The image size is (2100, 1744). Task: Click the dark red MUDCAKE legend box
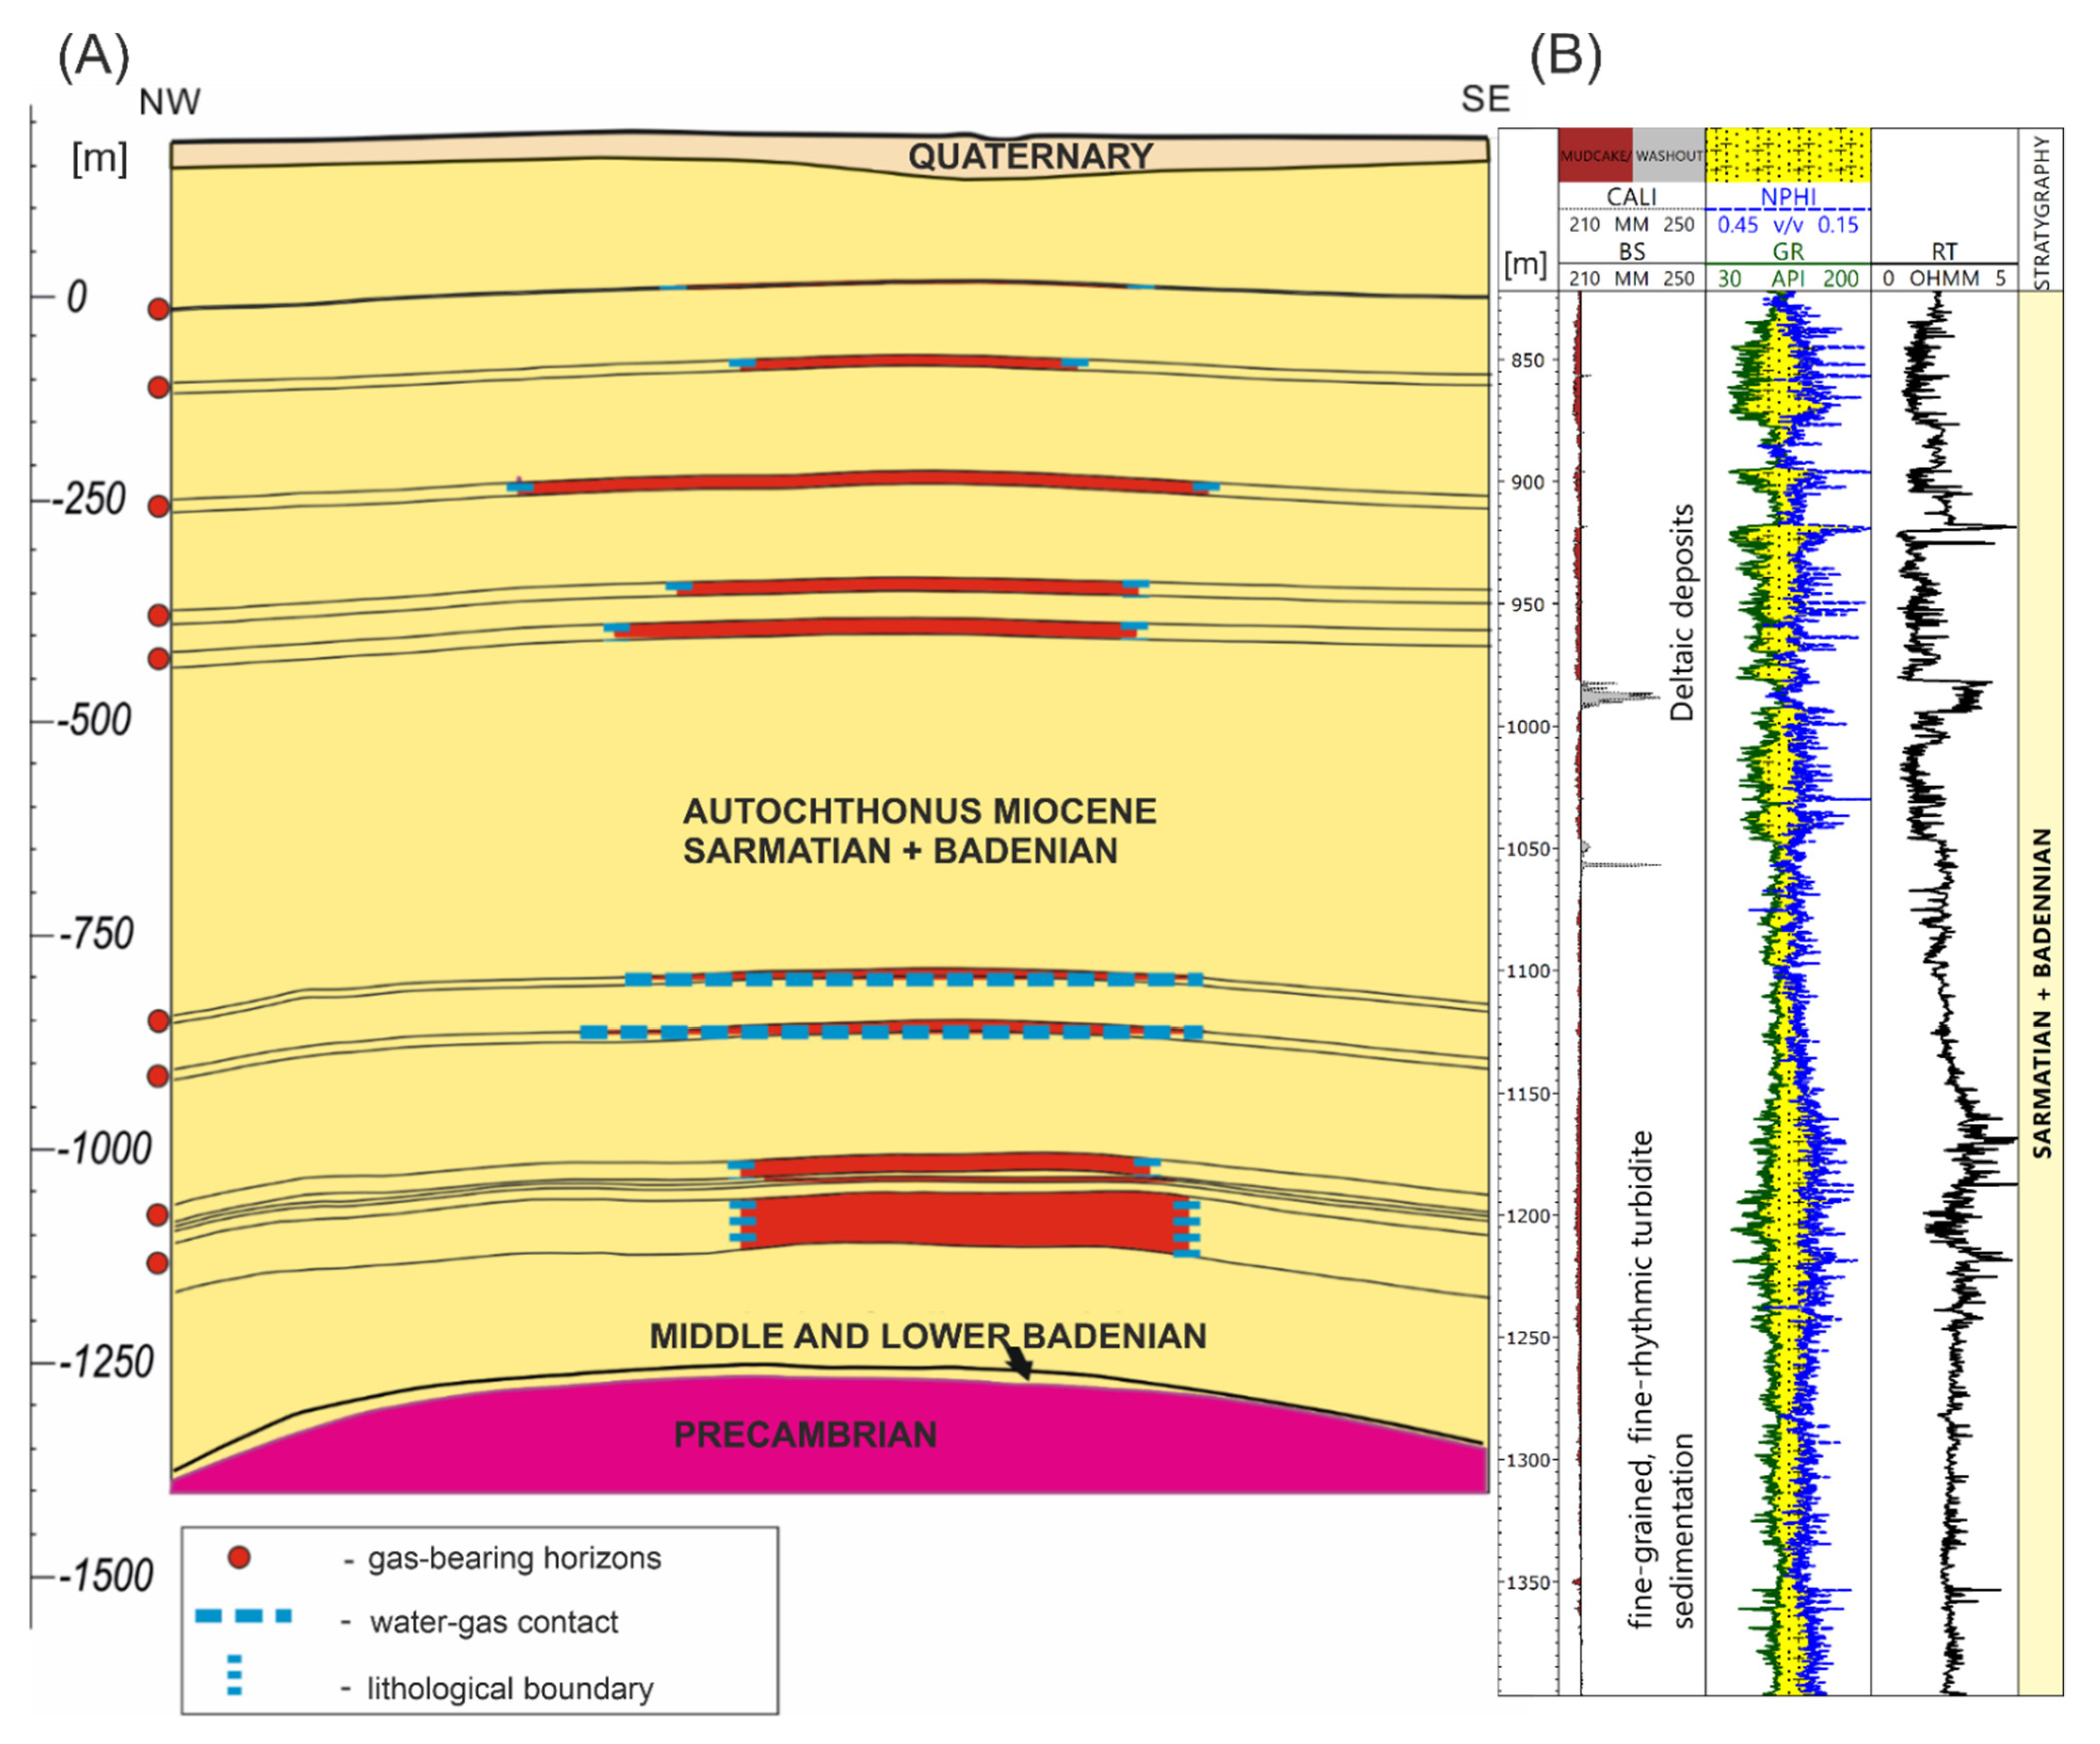tap(1595, 156)
